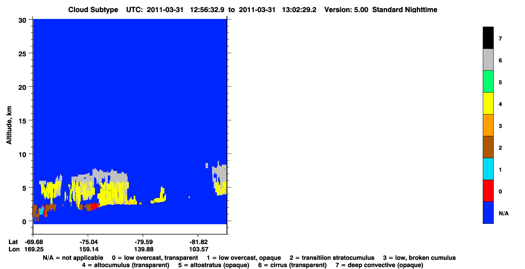Click the longitude value 103.57
The image size is (525, 269).
(199, 249)
